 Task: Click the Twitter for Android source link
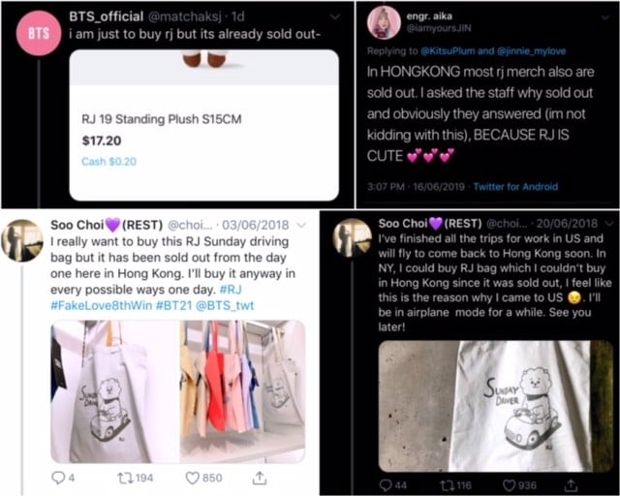tap(515, 186)
